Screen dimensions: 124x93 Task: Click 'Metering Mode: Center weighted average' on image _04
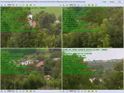click(x=81, y=73)
